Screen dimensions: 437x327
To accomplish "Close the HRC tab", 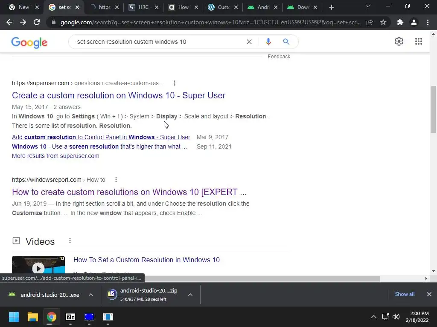I will 157,7.
